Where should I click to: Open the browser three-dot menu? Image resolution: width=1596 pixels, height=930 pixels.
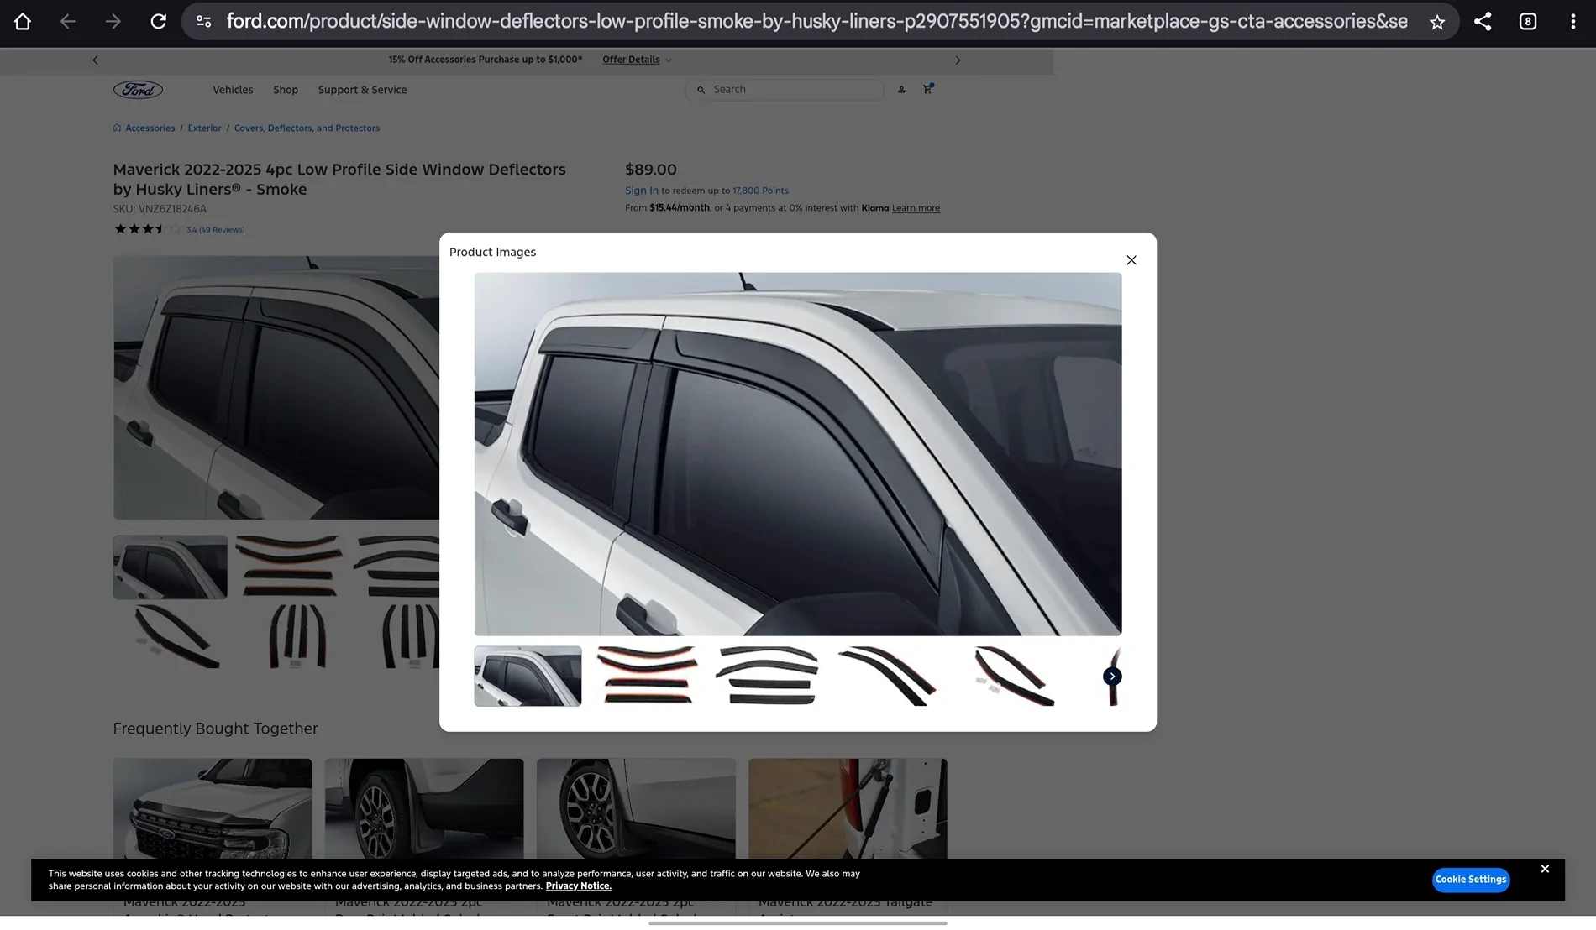tap(1573, 22)
